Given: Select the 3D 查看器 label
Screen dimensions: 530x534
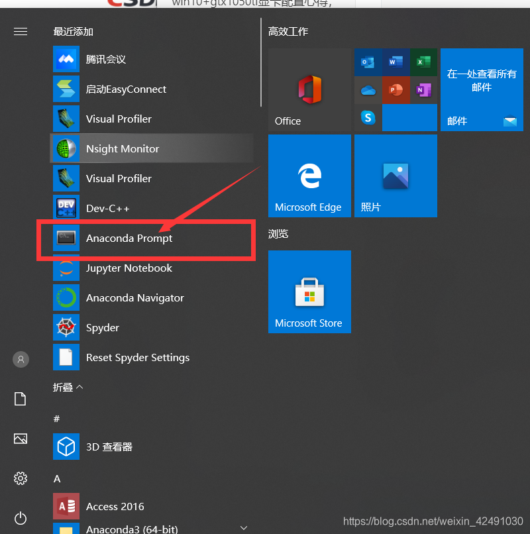Looking at the screenshot, I should [109, 447].
